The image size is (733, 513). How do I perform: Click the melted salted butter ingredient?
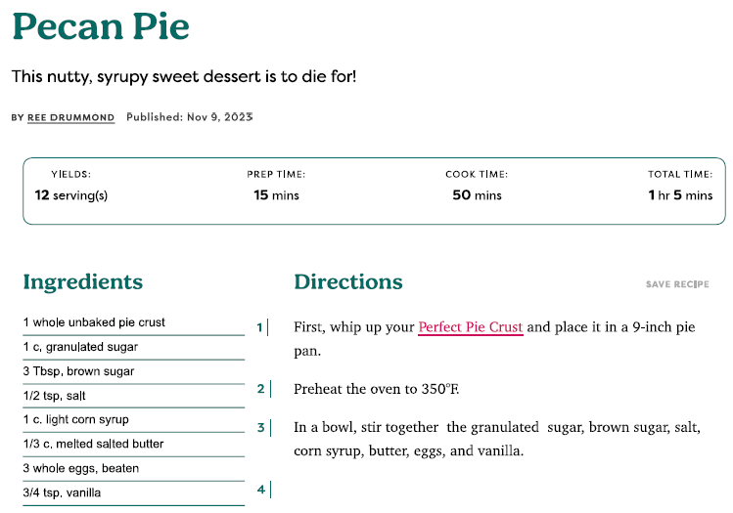(x=134, y=444)
